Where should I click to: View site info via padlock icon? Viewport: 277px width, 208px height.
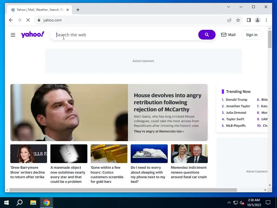[x=39, y=20]
